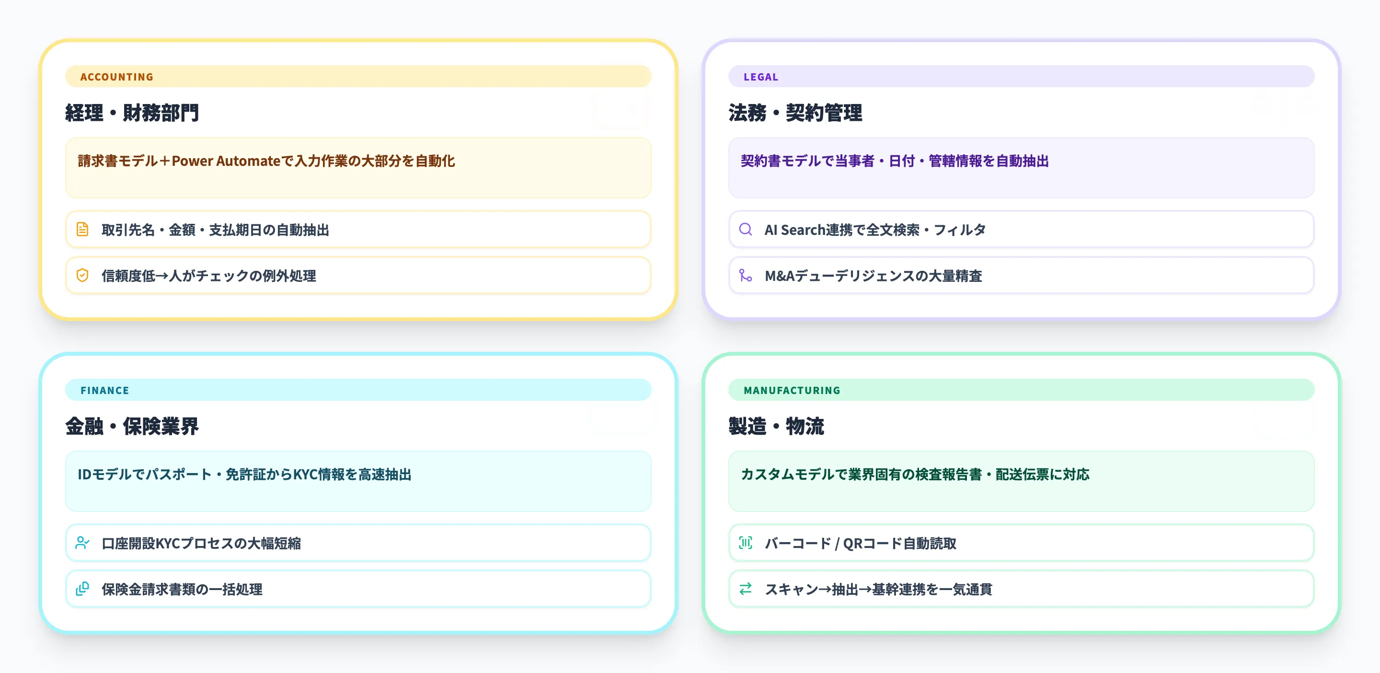This screenshot has width=1380, height=673.
Task: Select the barcode-scan icon for バーコード/QRコード自動読取
Action: pos(745,543)
